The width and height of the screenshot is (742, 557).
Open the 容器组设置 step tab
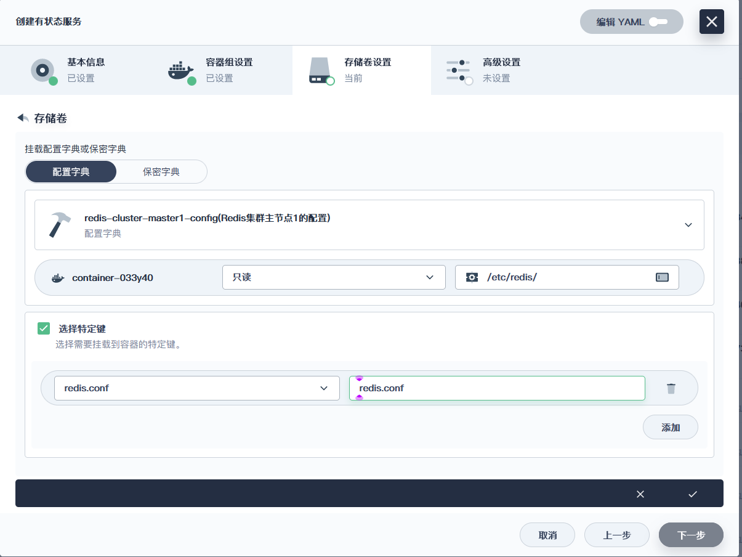coord(223,70)
